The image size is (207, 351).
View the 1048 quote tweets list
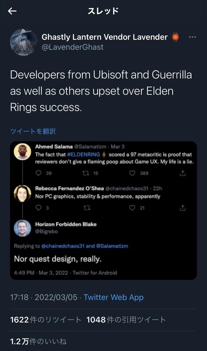126,320
